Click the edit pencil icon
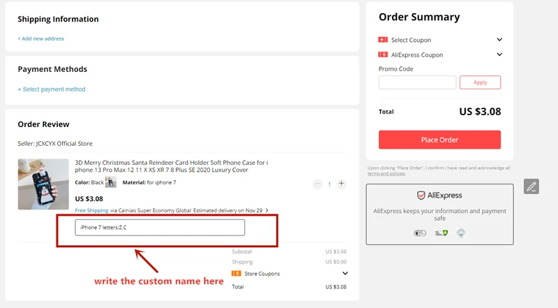 pos(531,186)
